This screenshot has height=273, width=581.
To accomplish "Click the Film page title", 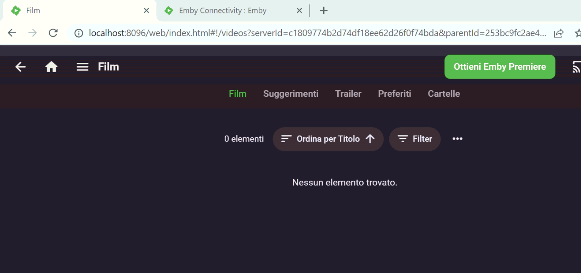I will point(108,67).
